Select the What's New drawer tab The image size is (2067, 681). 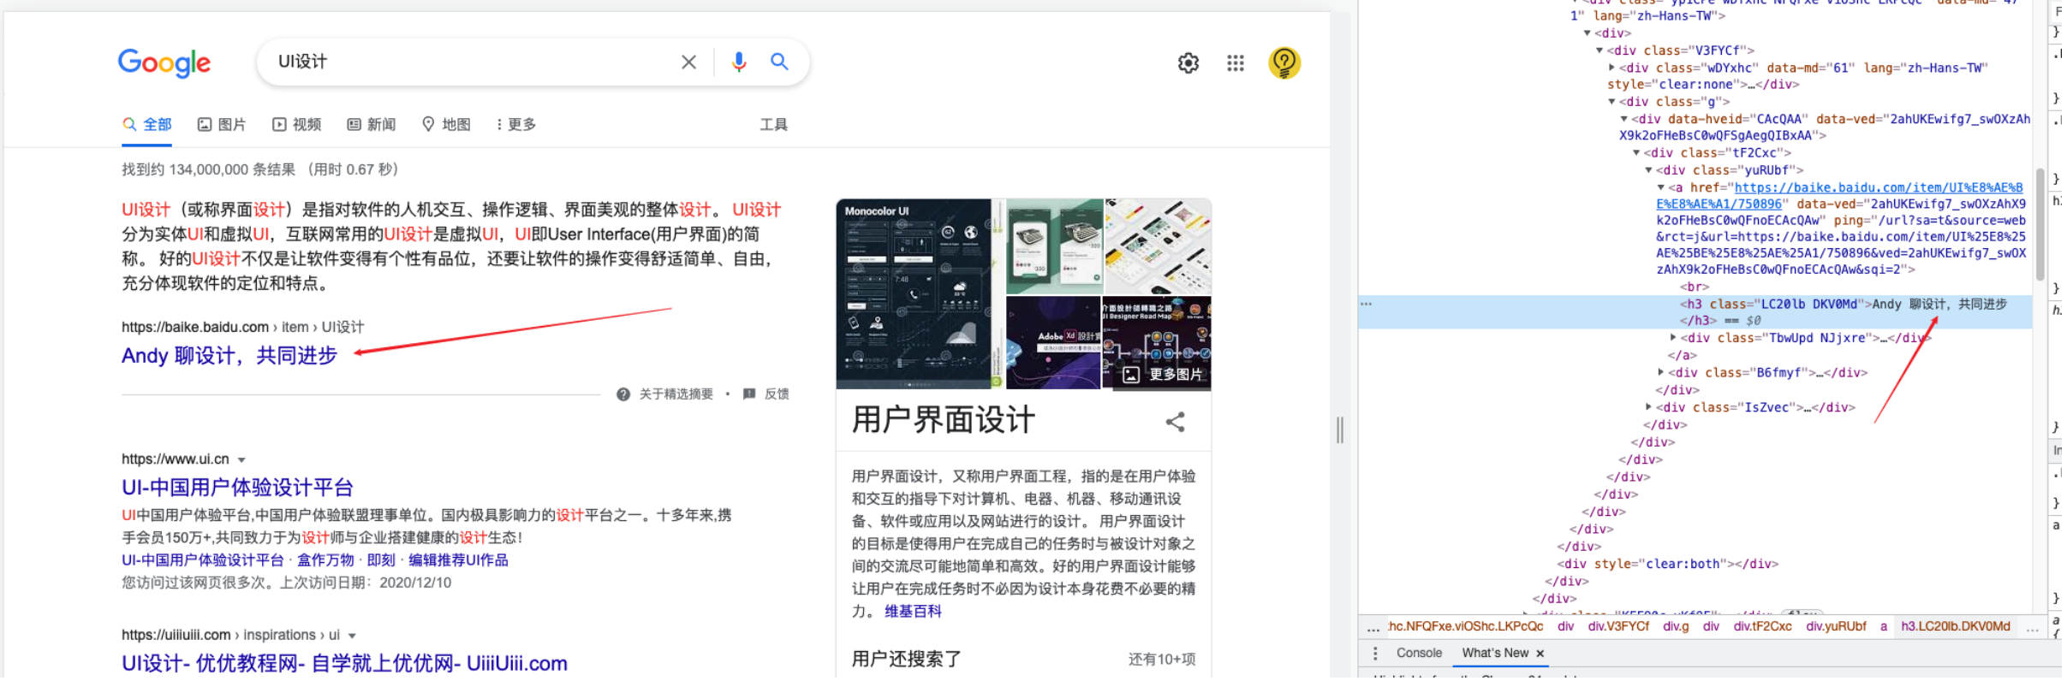1495,654
